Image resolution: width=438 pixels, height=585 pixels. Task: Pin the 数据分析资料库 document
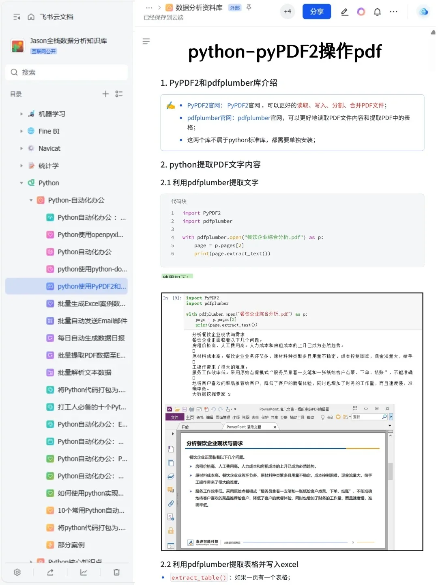(249, 7)
